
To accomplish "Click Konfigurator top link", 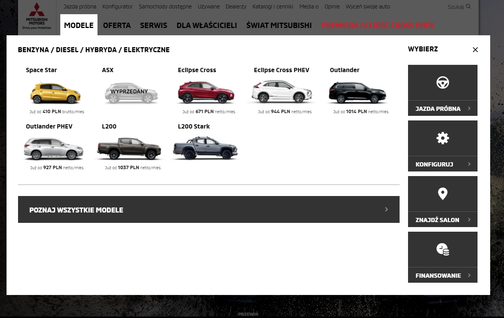I will click(x=117, y=7).
